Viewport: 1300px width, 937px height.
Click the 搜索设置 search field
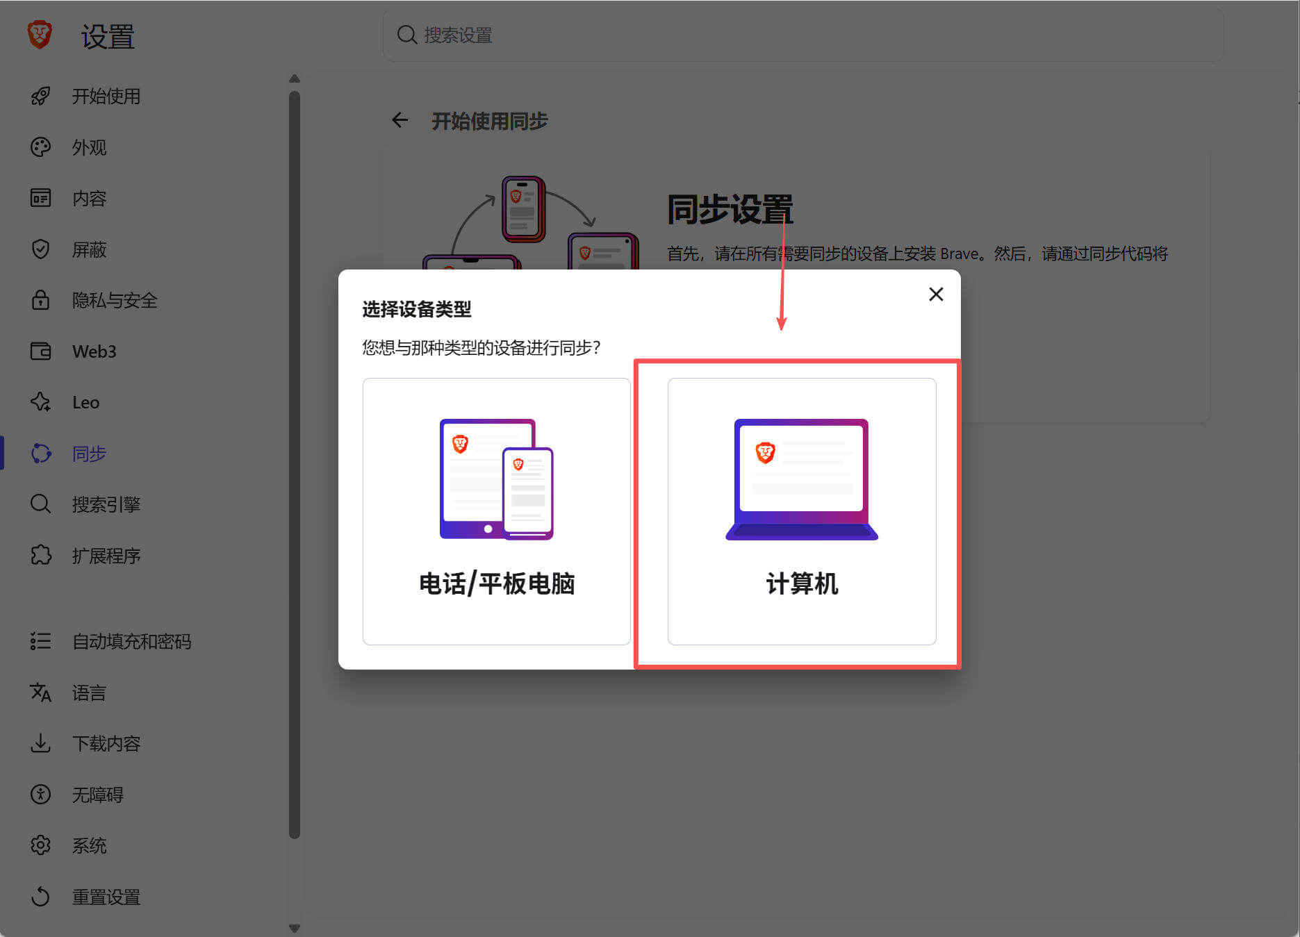pyautogui.click(x=803, y=35)
